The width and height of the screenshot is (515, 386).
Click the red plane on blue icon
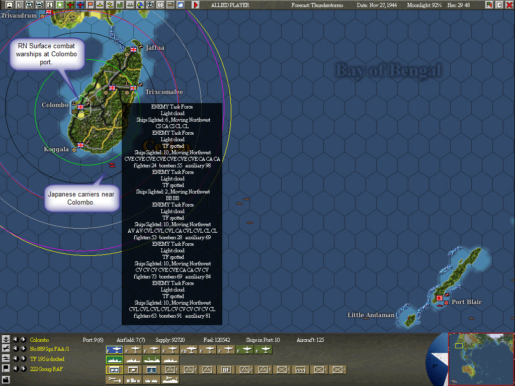[80, 5]
